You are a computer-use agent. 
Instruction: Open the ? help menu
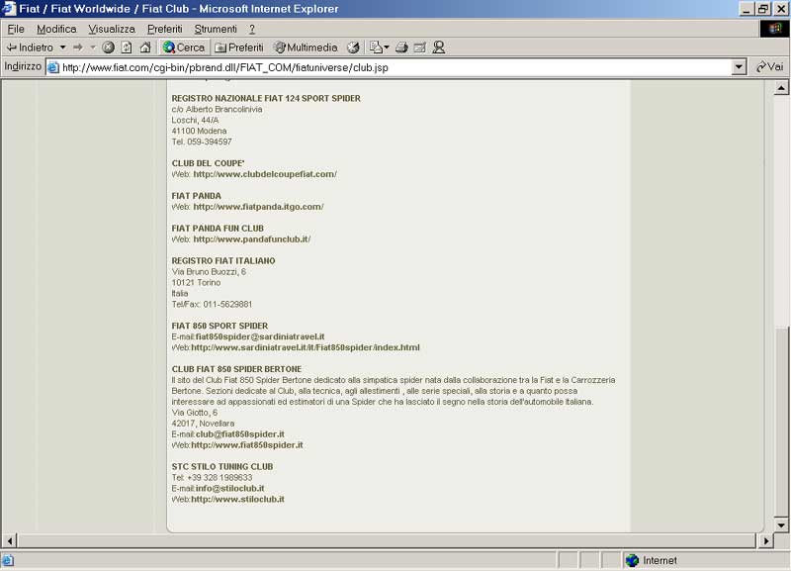tap(252, 29)
